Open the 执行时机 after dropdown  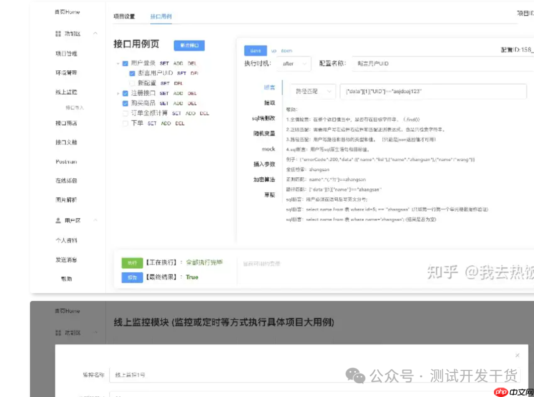pyautogui.click(x=294, y=63)
